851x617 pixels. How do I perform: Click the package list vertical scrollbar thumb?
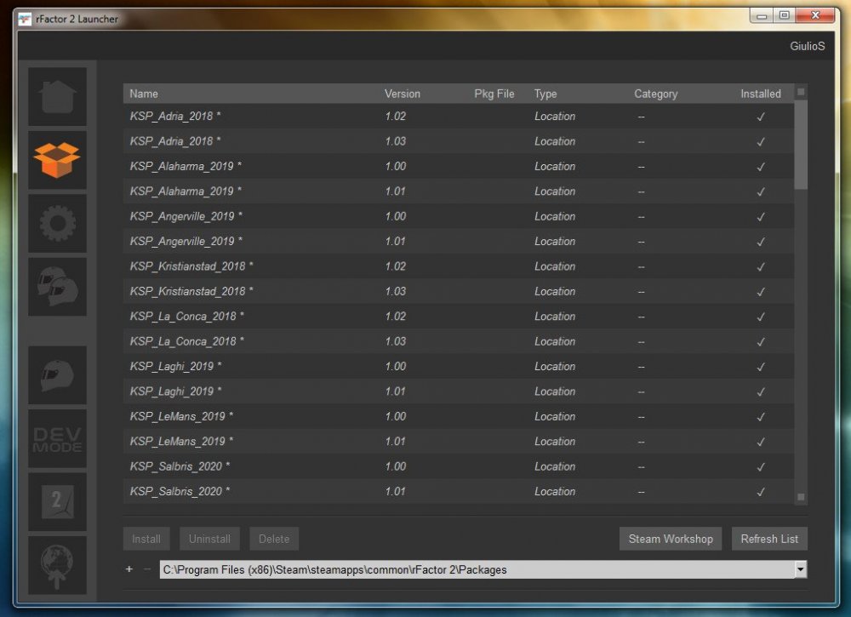[x=801, y=146]
